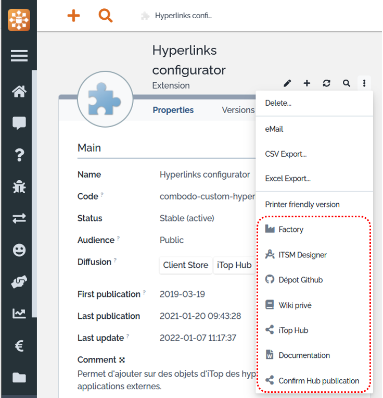Click the combodo-custom-hyper code value
The height and width of the screenshot is (398, 383).
207,196
